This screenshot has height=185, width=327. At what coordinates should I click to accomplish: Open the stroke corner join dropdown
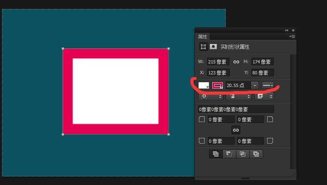pos(264,96)
